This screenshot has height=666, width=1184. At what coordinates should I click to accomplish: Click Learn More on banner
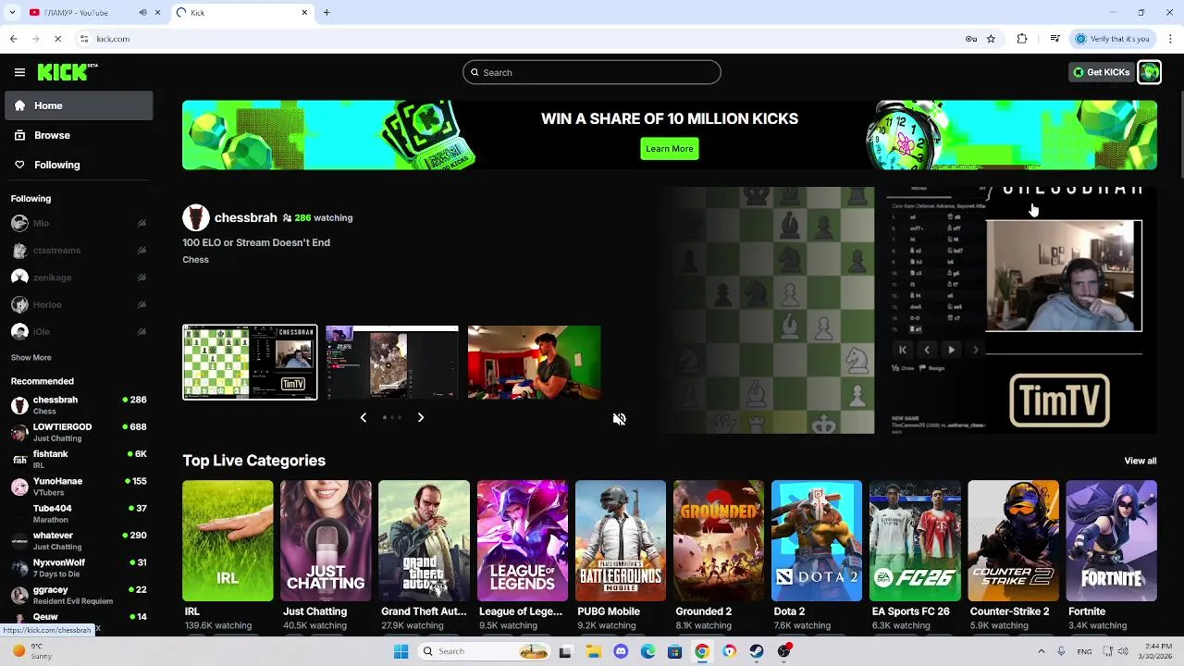[669, 148]
